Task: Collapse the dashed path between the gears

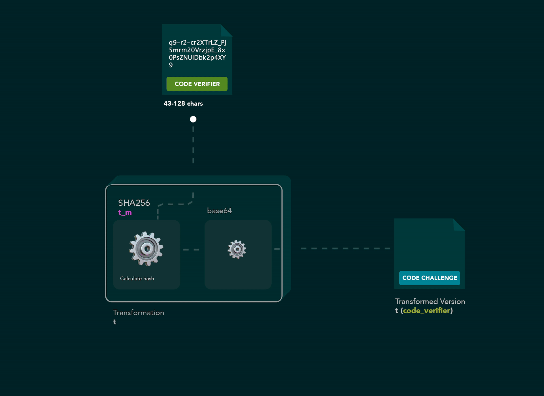Action: (192, 249)
